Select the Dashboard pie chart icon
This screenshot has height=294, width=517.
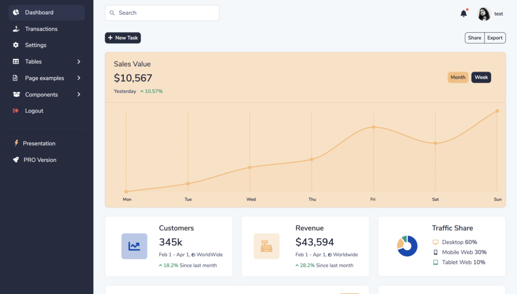coord(16,12)
